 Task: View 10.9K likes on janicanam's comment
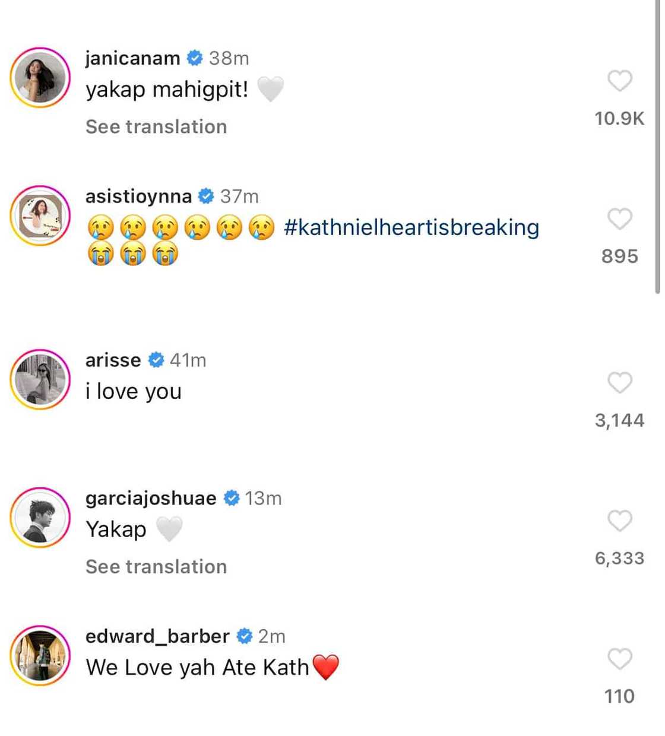point(619,119)
